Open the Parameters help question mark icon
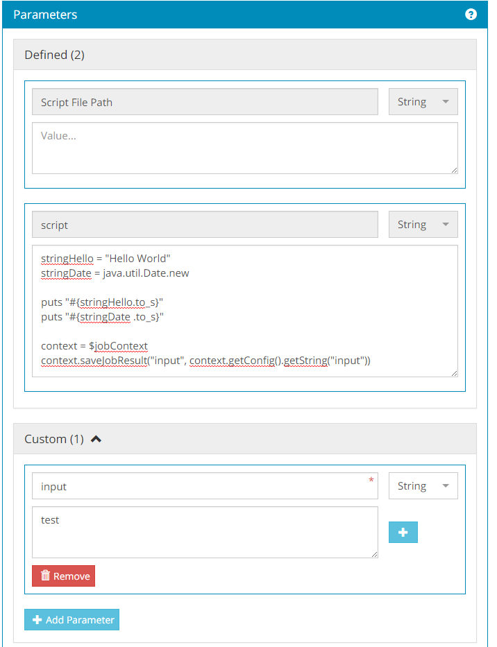Screen dimensions: 497x647 [471, 15]
